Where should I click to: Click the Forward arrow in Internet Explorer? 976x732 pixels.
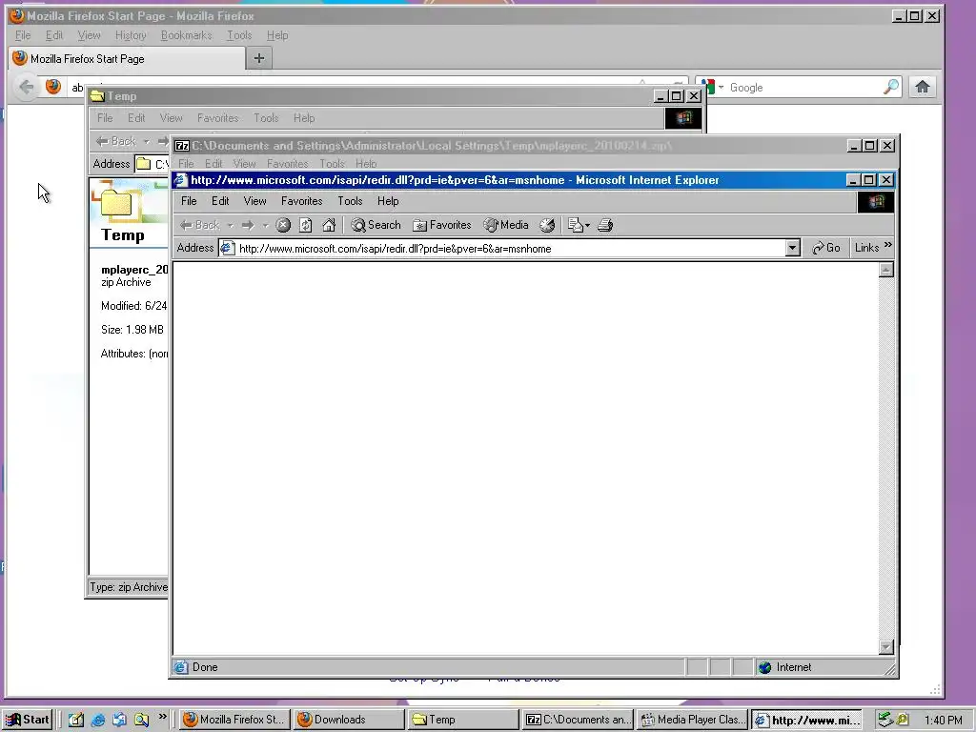point(248,225)
